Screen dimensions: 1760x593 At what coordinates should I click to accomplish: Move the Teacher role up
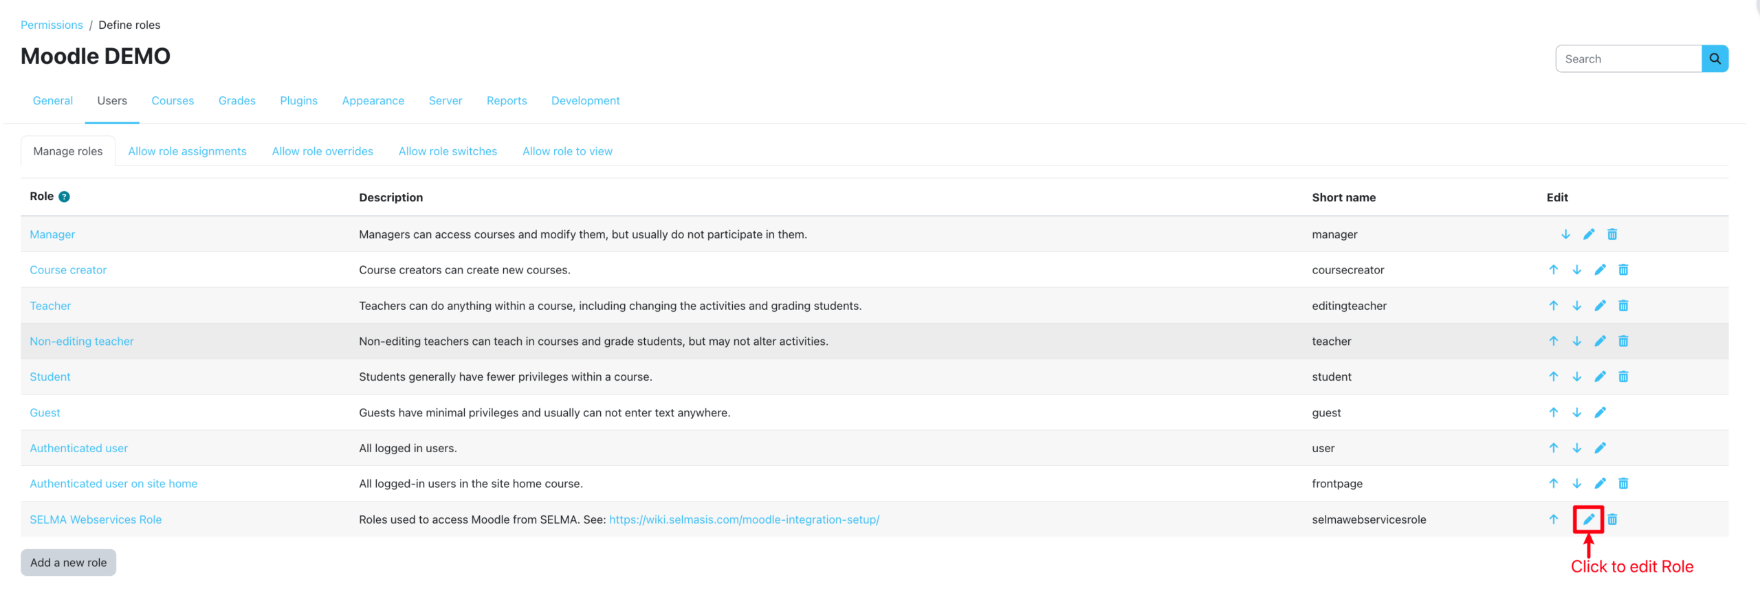click(1553, 306)
